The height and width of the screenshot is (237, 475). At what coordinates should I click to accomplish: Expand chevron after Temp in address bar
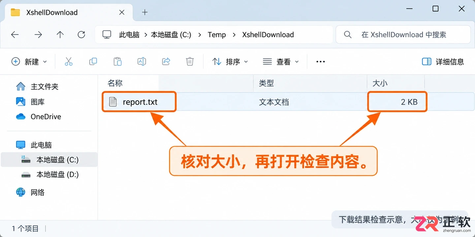click(x=234, y=35)
